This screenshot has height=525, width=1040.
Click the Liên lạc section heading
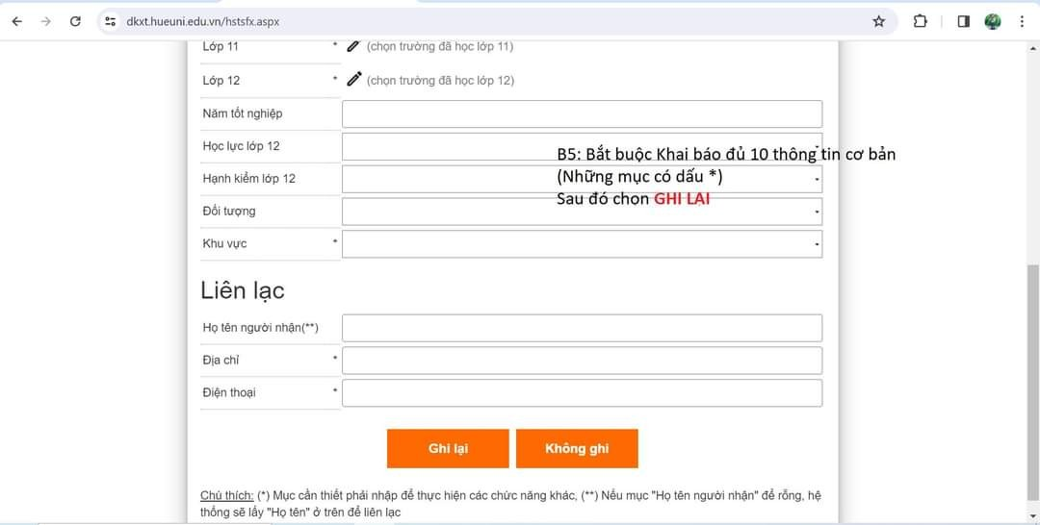243,290
